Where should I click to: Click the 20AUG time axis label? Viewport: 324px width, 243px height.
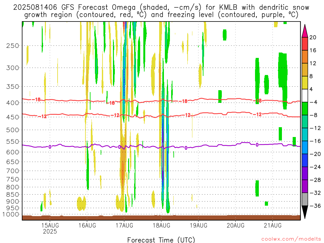tap(235, 225)
